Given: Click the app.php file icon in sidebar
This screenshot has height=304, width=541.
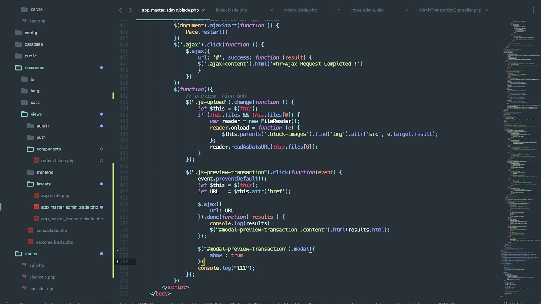Looking at the screenshot, I should tap(24, 21).
